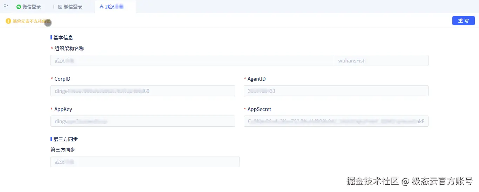This screenshot has width=479, height=192.
Task: Click the AppSecret input field
Action: [336, 121]
